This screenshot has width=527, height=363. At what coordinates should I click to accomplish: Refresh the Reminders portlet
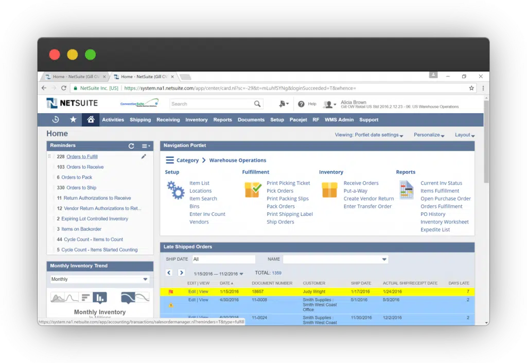pos(131,146)
